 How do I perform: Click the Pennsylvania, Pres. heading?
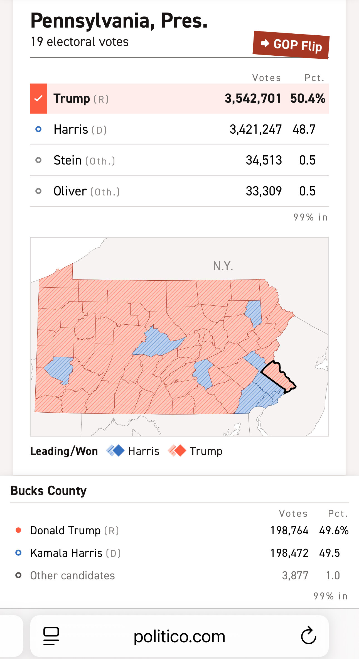tap(119, 21)
